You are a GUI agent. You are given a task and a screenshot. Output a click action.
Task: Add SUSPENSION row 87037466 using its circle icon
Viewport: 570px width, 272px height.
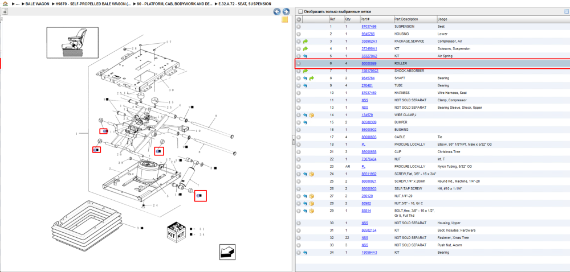pos(299,27)
